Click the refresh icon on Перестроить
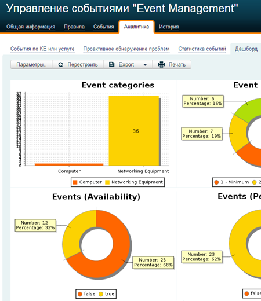261x301 pixels. 61,65
